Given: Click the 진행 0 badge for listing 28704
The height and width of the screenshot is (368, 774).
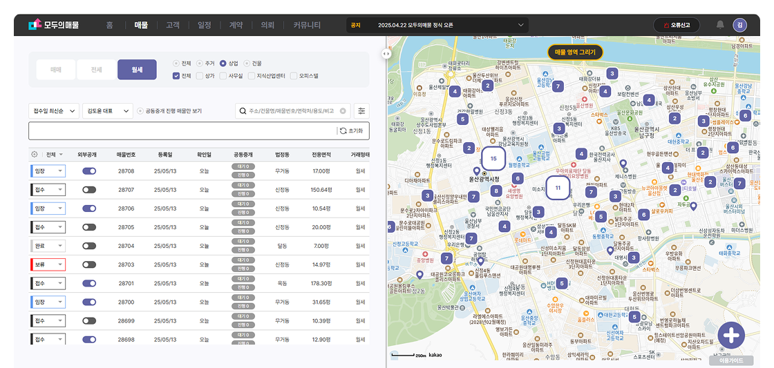Looking at the screenshot, I should click(x=243, y=250).
